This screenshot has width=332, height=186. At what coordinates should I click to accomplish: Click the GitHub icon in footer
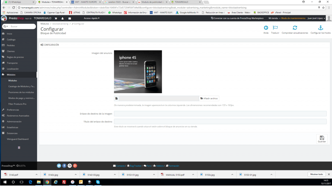(69, 166)
